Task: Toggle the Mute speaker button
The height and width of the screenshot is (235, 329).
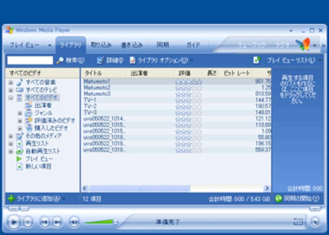Action: tap(74, 222)
